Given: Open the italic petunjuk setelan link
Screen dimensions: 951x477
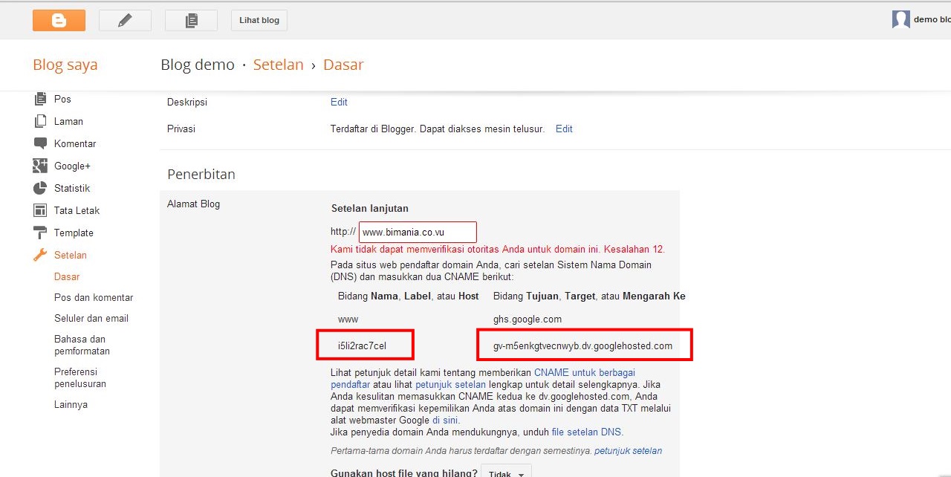Looking at the screenshot, I should (x=628, y=450).
